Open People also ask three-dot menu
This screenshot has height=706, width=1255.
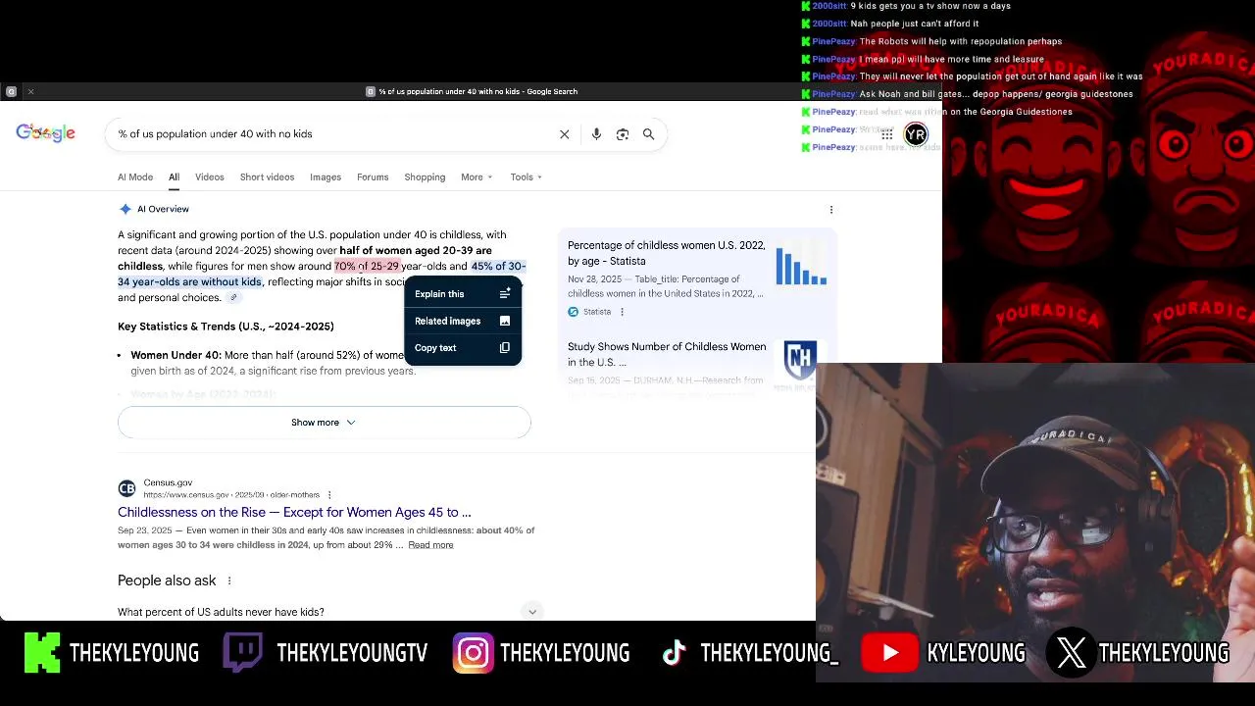229,580
